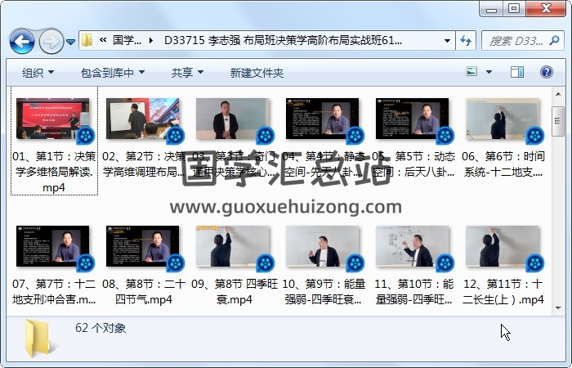The image size is (572, 368).
Task: Select video 06、第6节：时间系统-十二地支 thumbnail
Action: [x=503, y=119]
